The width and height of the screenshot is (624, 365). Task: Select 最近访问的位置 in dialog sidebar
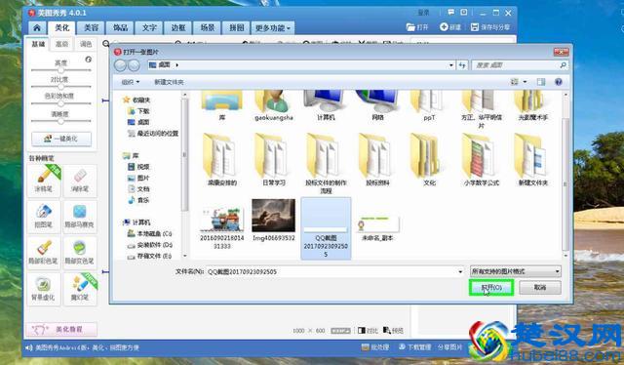pyautogui.click(x=153, y=134)
